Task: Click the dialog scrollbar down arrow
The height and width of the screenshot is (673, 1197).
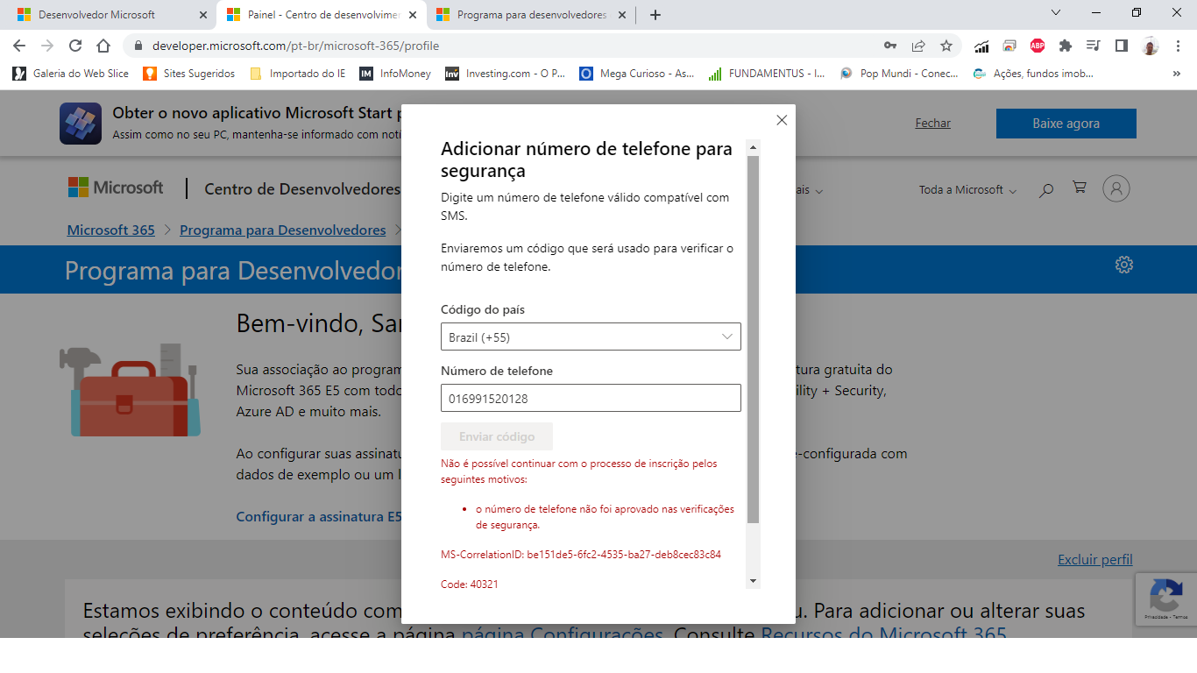Action: [x=753, y=581]
